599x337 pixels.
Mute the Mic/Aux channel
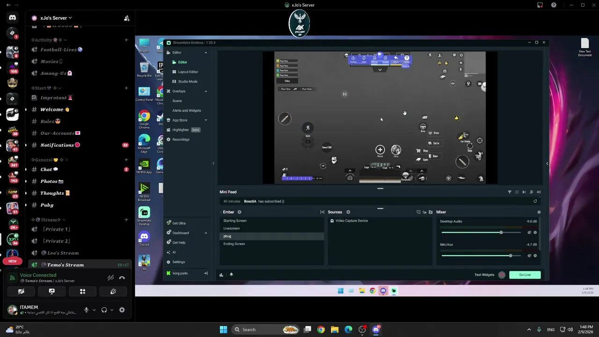tap(529, 256)
